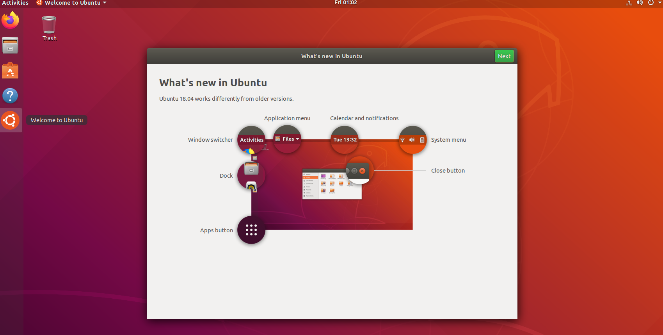This screenshot has height=335, width=663.
Task: Click the power icon in top bar
Action: point(651,3)
